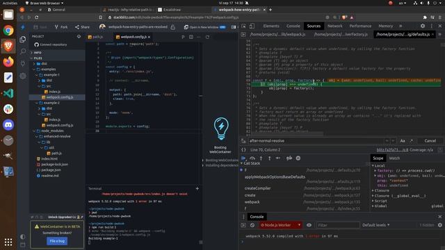Switch to DevTools Memory tab

pos(385,26)
